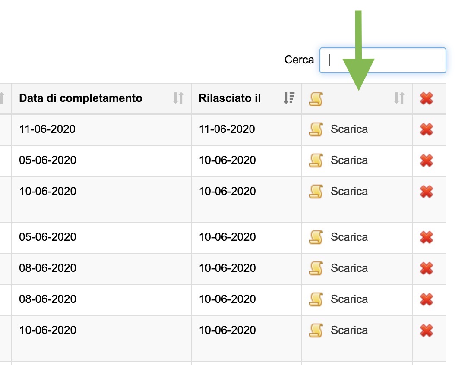Click the Cerca search input field

tap(382, 60)
